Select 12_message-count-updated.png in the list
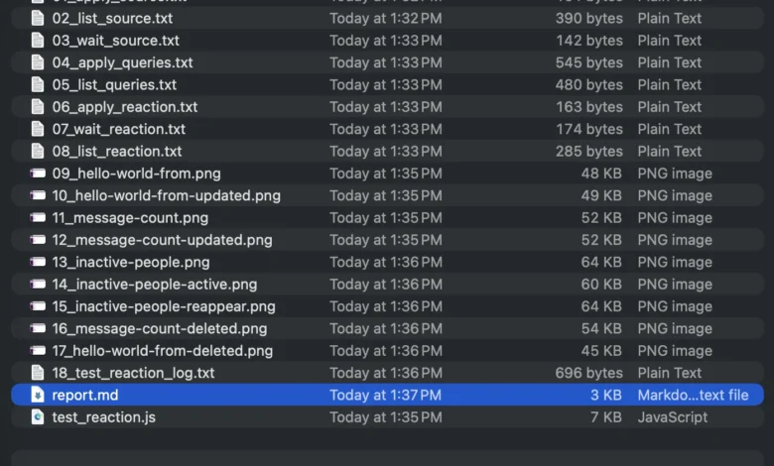Image resolution: width=774 pixels, height=466 pixels. tap(162, 240)
